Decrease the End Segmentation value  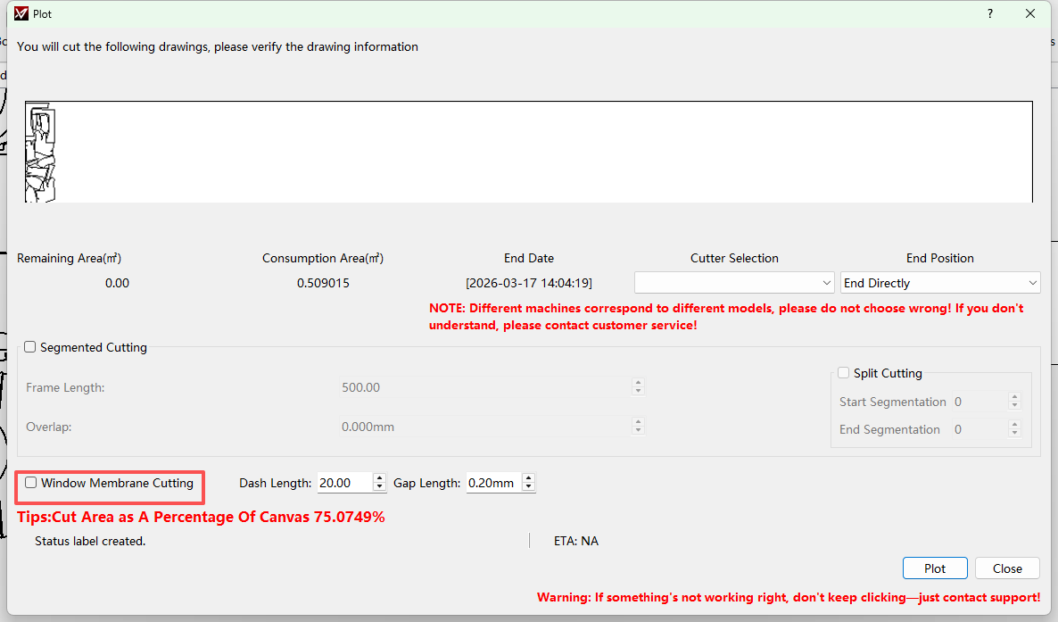[1014, 434]
